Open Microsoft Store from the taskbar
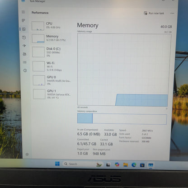188x188 pixels. (142, 165)
